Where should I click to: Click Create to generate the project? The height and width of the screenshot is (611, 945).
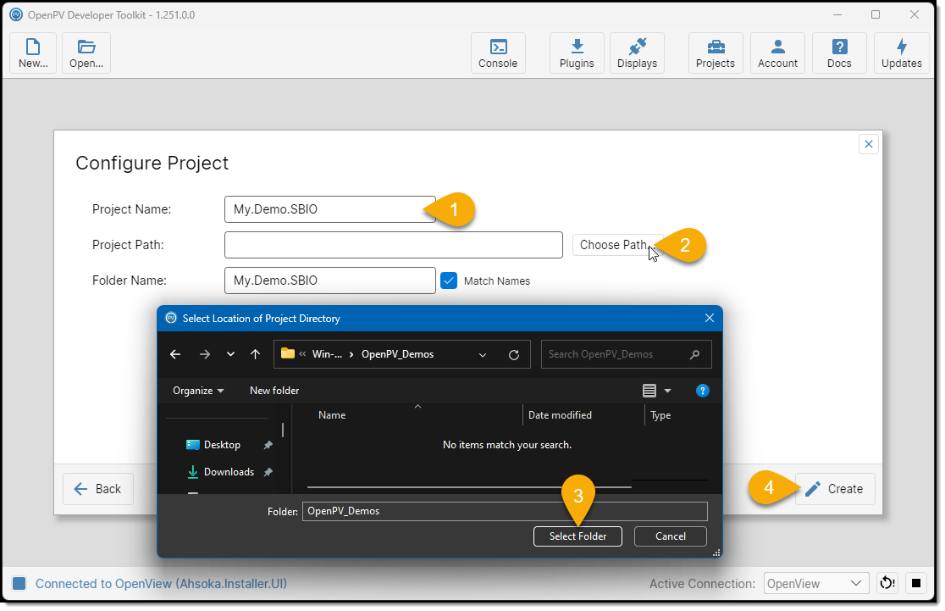tap(835, 489)
